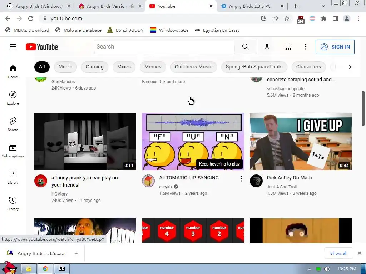This screenshot has height=274, width=366.
Task: Open Chrome three-dot menu
Action: (x=358, y=19)
